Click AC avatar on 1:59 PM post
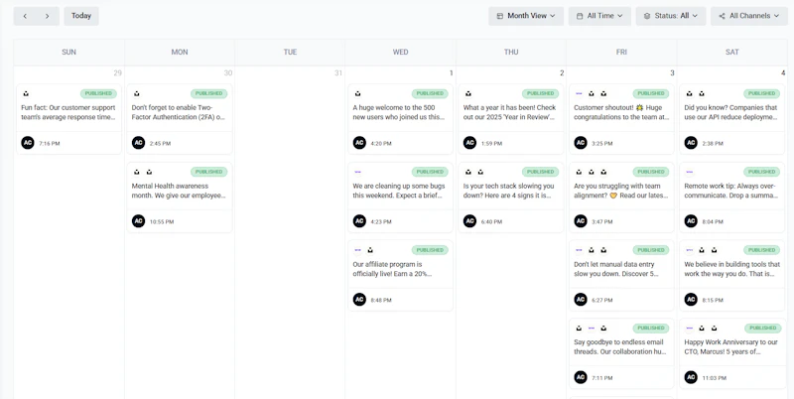The width and height of the screenshot is (794, 399). click(x=469, y=143)
